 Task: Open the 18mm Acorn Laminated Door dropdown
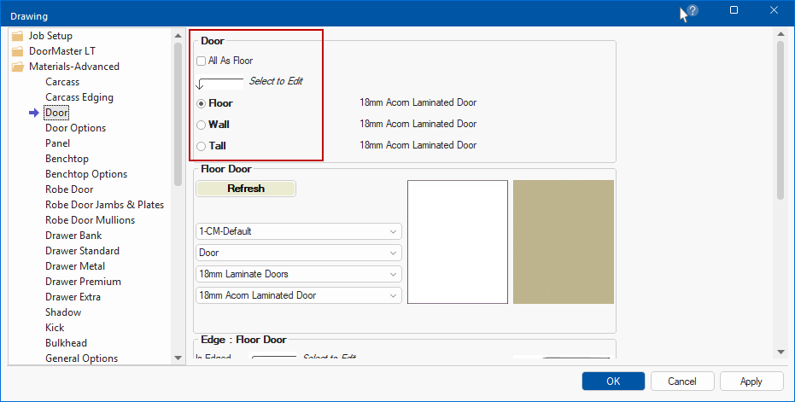pyautogui.click(x=299, y=295)
